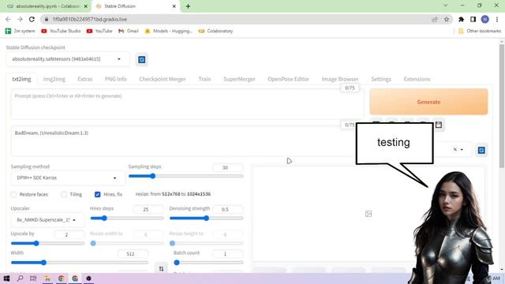Viewport: 505px width, 284px height.
Task: Reload the gradio page
Action: click(32, 19)
